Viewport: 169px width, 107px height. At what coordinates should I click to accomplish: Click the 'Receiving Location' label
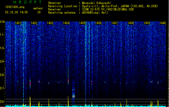pos(63,6)
